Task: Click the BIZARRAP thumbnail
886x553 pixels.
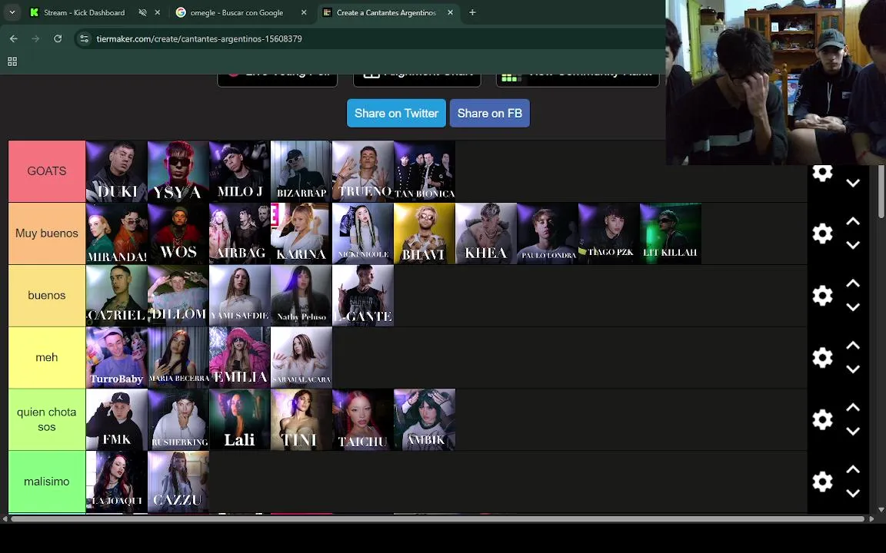Action: tap(301, 171)
